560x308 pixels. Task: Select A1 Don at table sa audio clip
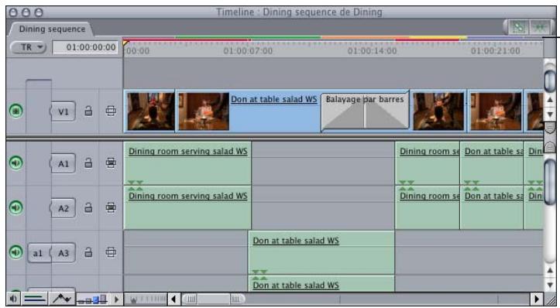(492, 163)
